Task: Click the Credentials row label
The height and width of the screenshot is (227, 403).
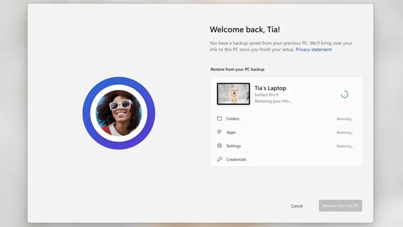Action: point(236,159)
